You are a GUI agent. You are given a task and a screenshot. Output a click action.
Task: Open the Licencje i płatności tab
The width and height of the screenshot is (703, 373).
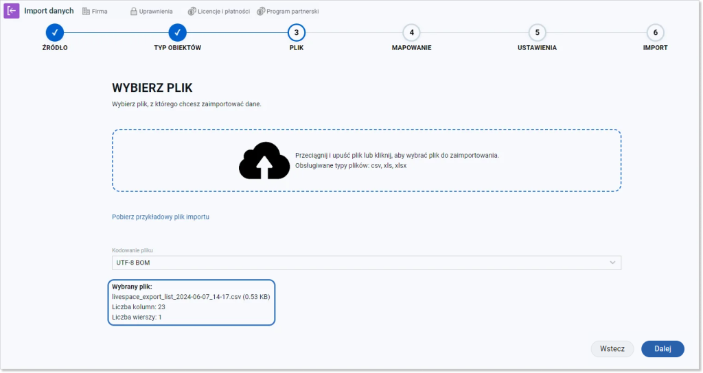(219, 11)
